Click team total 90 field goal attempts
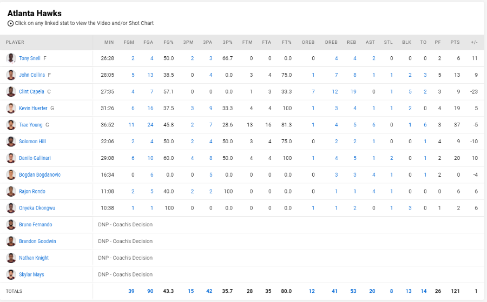 click(150, 291)
